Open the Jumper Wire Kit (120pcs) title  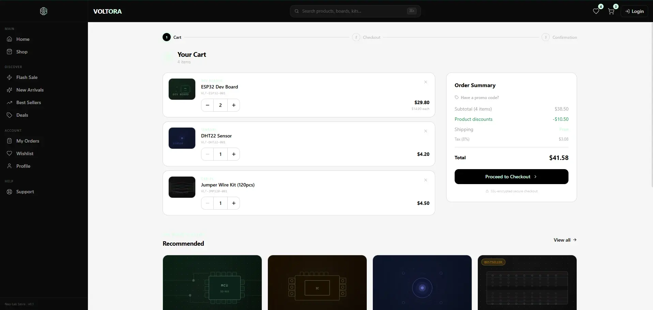tap(228, 185)
